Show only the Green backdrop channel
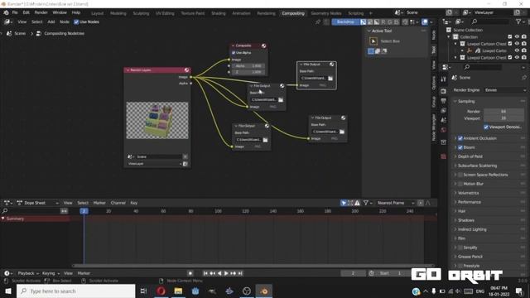The image size is (530, 298). (390, 22)
